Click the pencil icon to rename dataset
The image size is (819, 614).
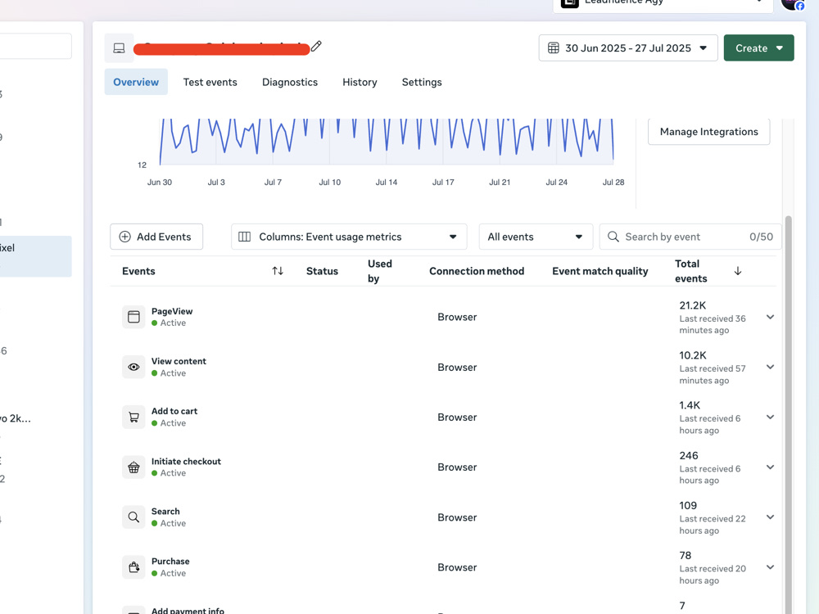(x=316, y=47)
